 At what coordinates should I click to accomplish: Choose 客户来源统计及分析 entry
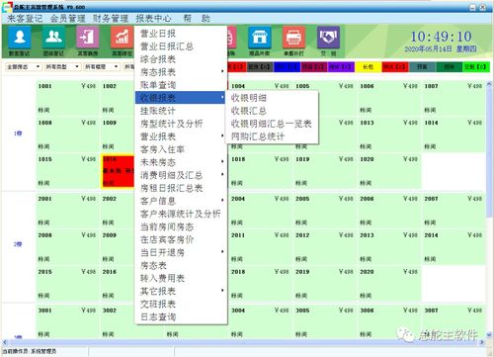(x=181, y=214)
